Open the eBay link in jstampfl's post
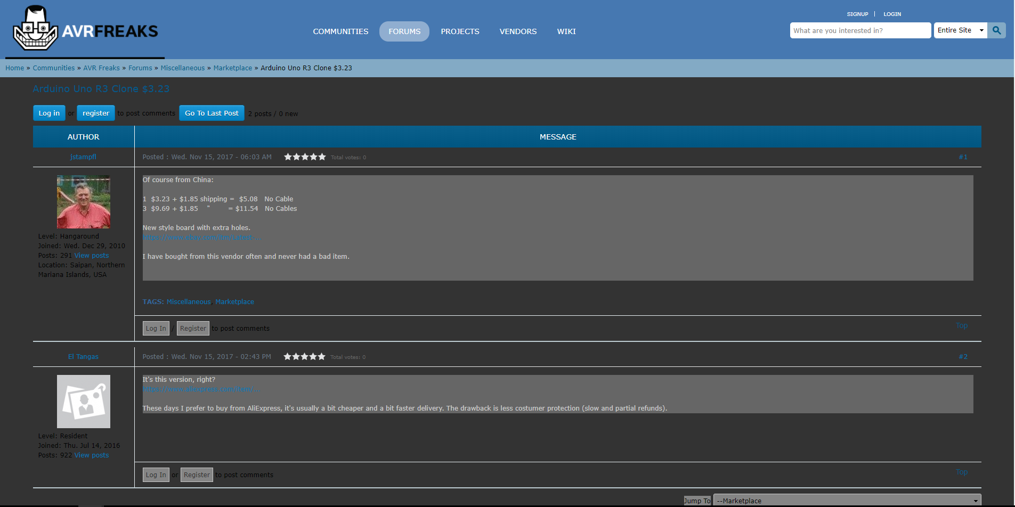The image size is (1015, 507). coord(201,238)
